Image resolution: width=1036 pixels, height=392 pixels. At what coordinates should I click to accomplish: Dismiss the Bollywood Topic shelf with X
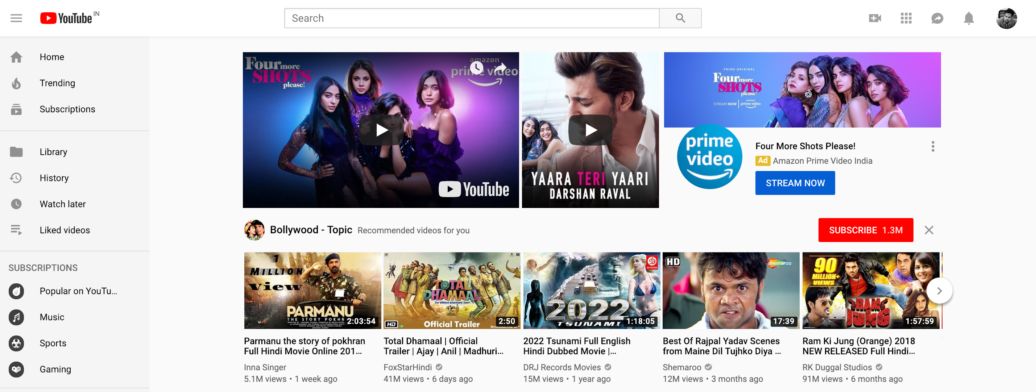(929, 230)
